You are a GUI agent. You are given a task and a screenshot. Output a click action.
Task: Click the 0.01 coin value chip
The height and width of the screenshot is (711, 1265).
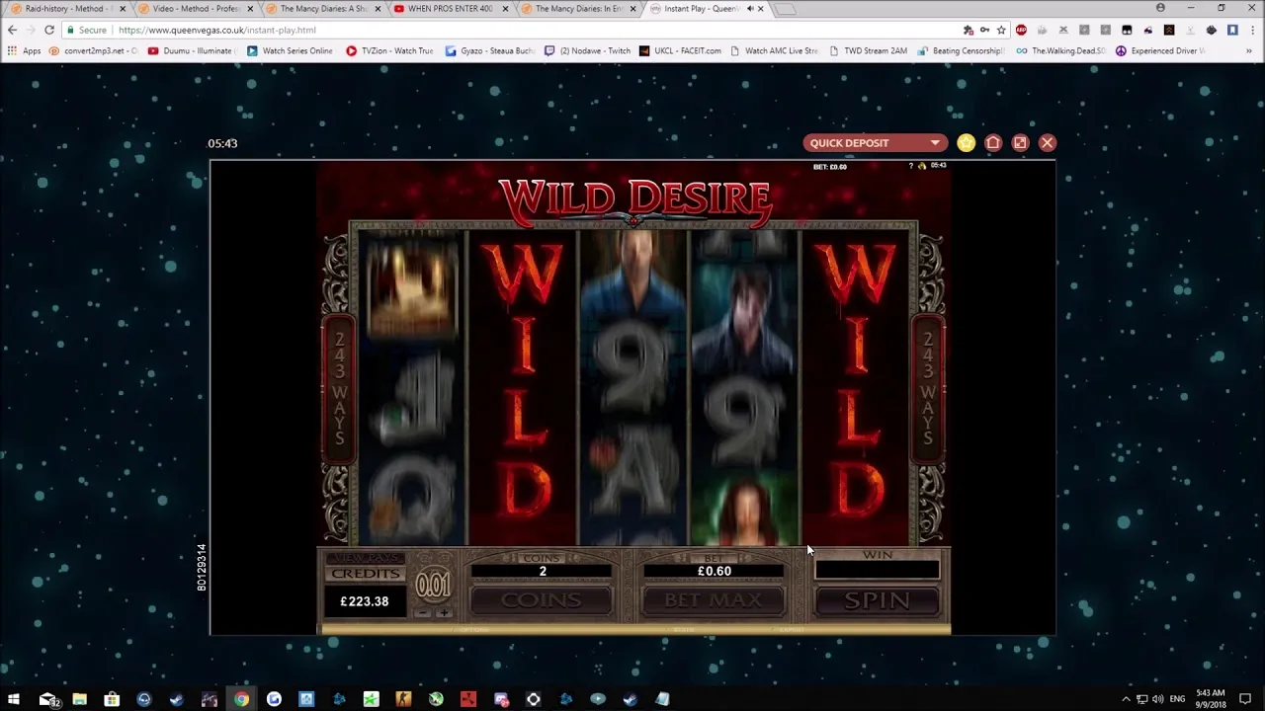pyautogui.click(x=433, y=586)
